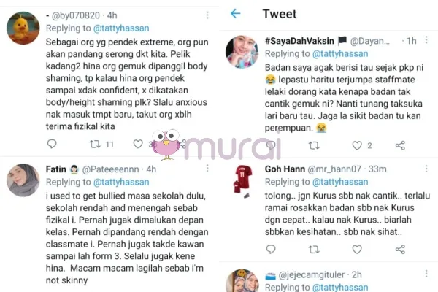Viewport: 438px width, 292px height.
Task: Open more options for @by070820 tweet
Action: point(207,15)
